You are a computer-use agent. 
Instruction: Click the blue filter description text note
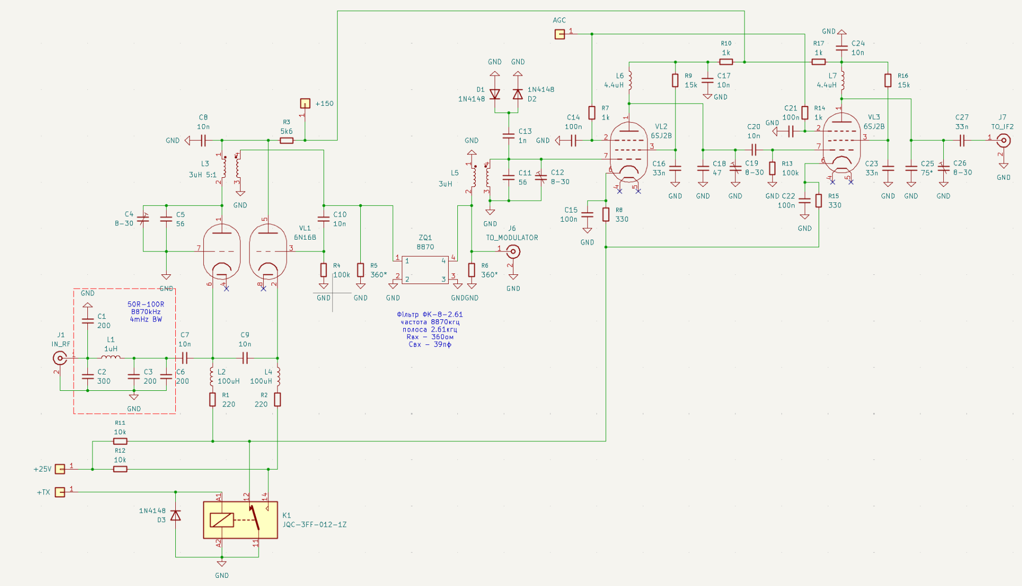(430, 330)
